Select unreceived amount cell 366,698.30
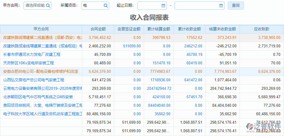 [227, 97]
